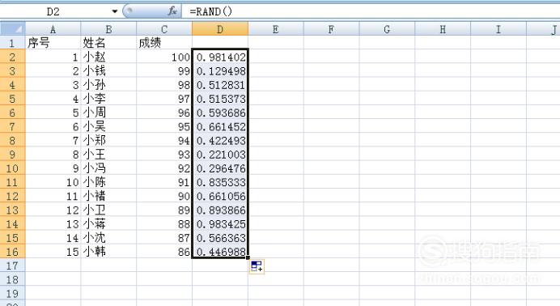Click cell with value 0.296476

[220, 168]
